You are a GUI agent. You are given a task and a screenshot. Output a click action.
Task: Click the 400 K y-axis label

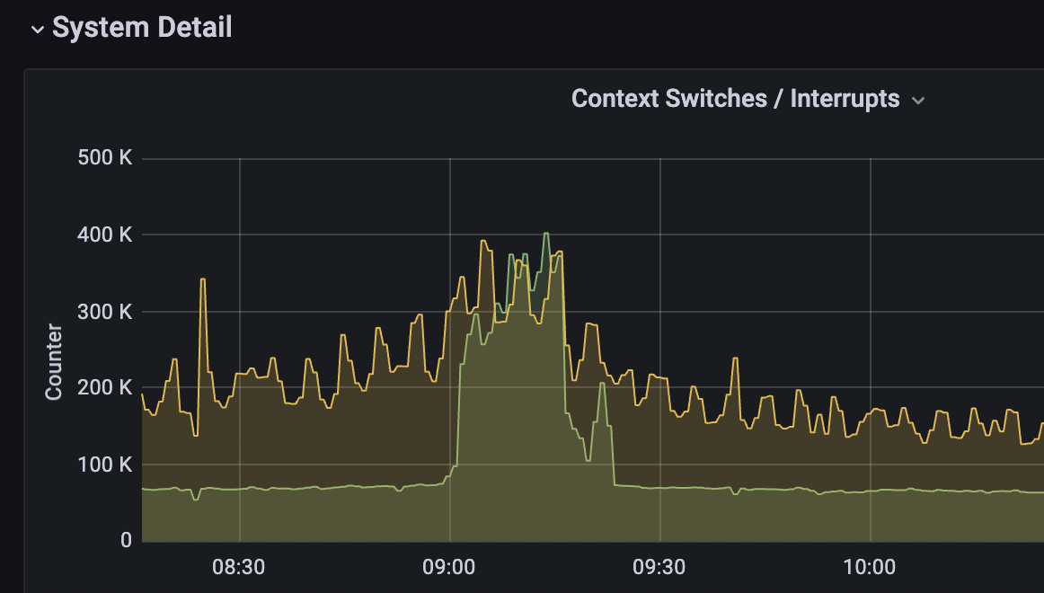click(105, 235)
